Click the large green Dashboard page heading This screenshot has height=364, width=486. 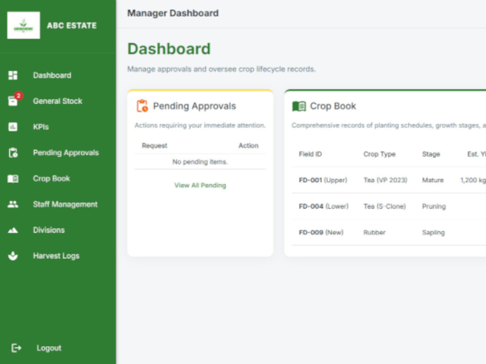(169, 49)
